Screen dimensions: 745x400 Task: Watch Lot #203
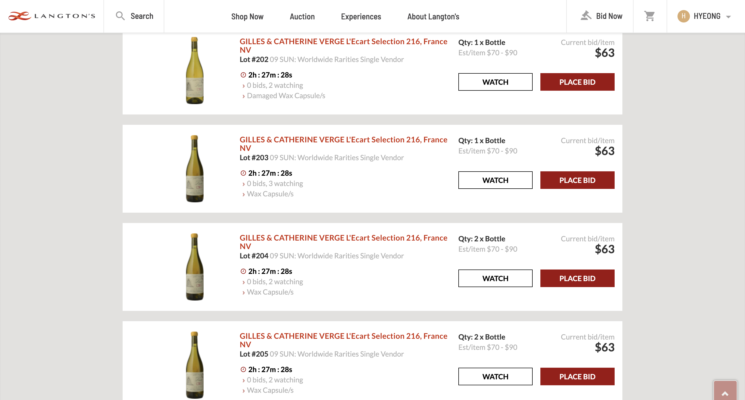(x=495, y=180)
